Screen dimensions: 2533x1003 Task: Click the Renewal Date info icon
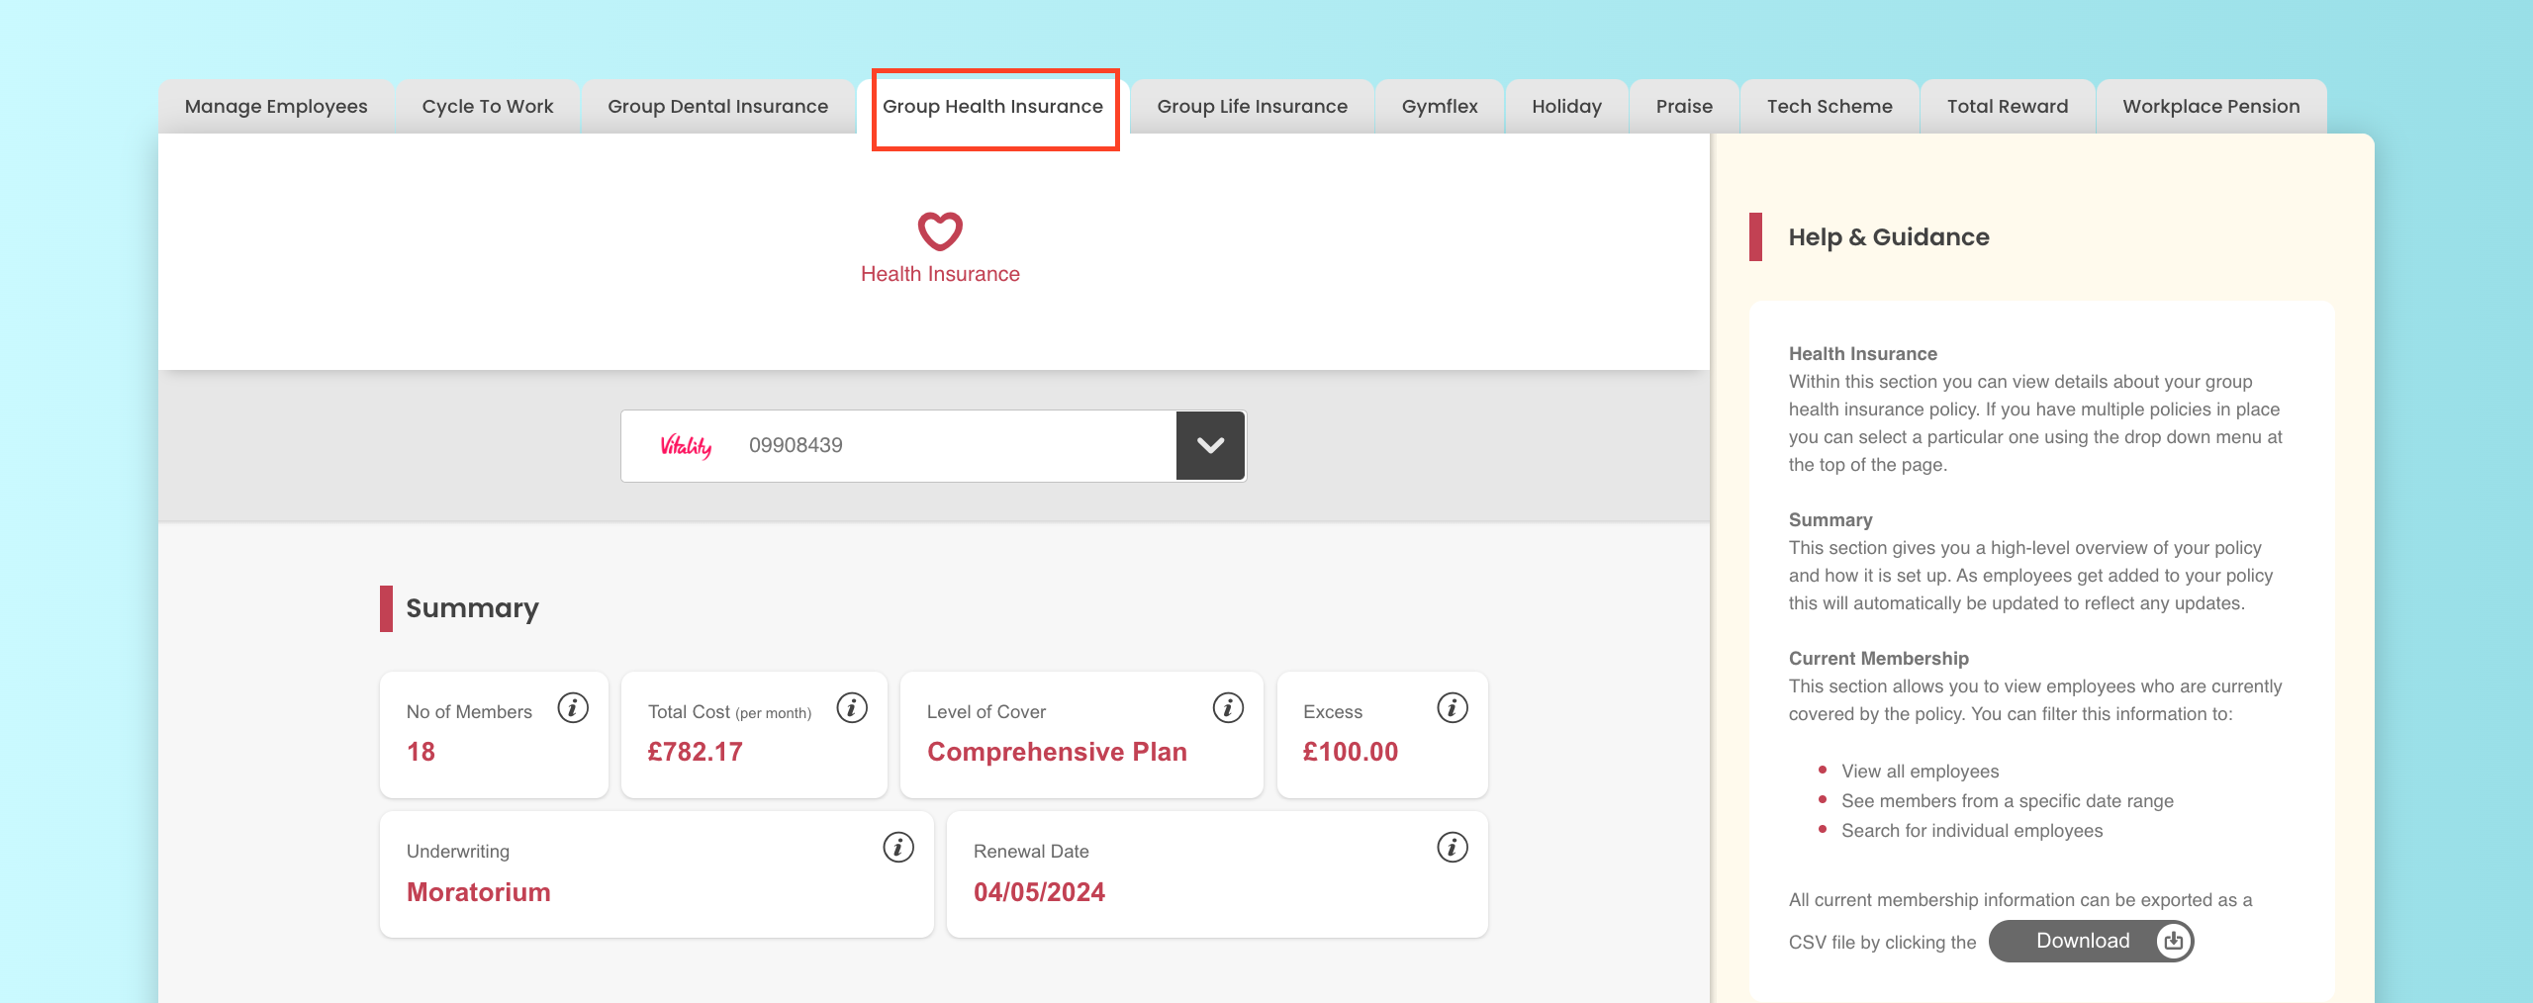click(1452, 848)
